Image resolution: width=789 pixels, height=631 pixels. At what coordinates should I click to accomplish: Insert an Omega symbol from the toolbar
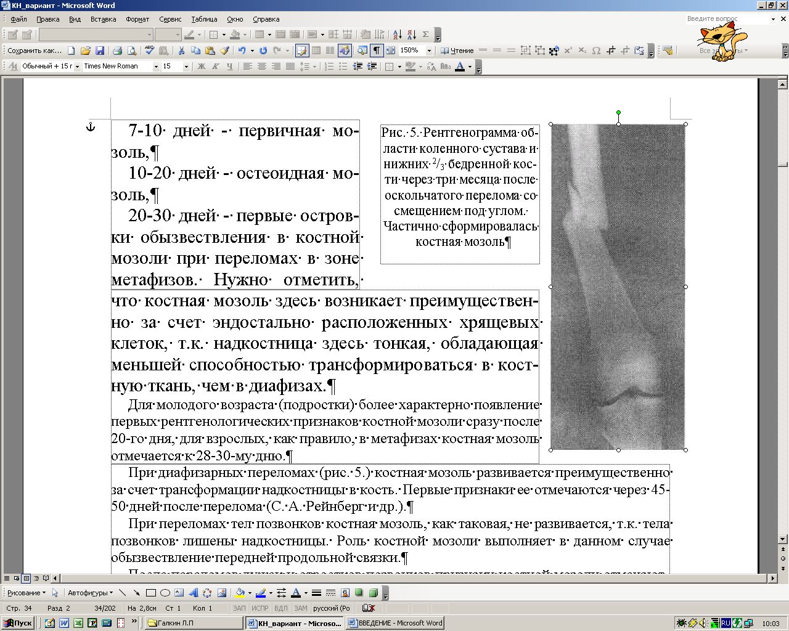596,51
